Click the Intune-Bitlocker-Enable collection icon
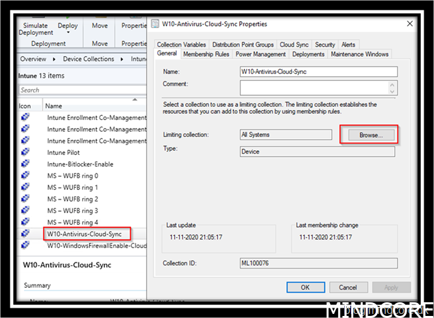Screen dimensions: 434x318 tap(25, 164)
